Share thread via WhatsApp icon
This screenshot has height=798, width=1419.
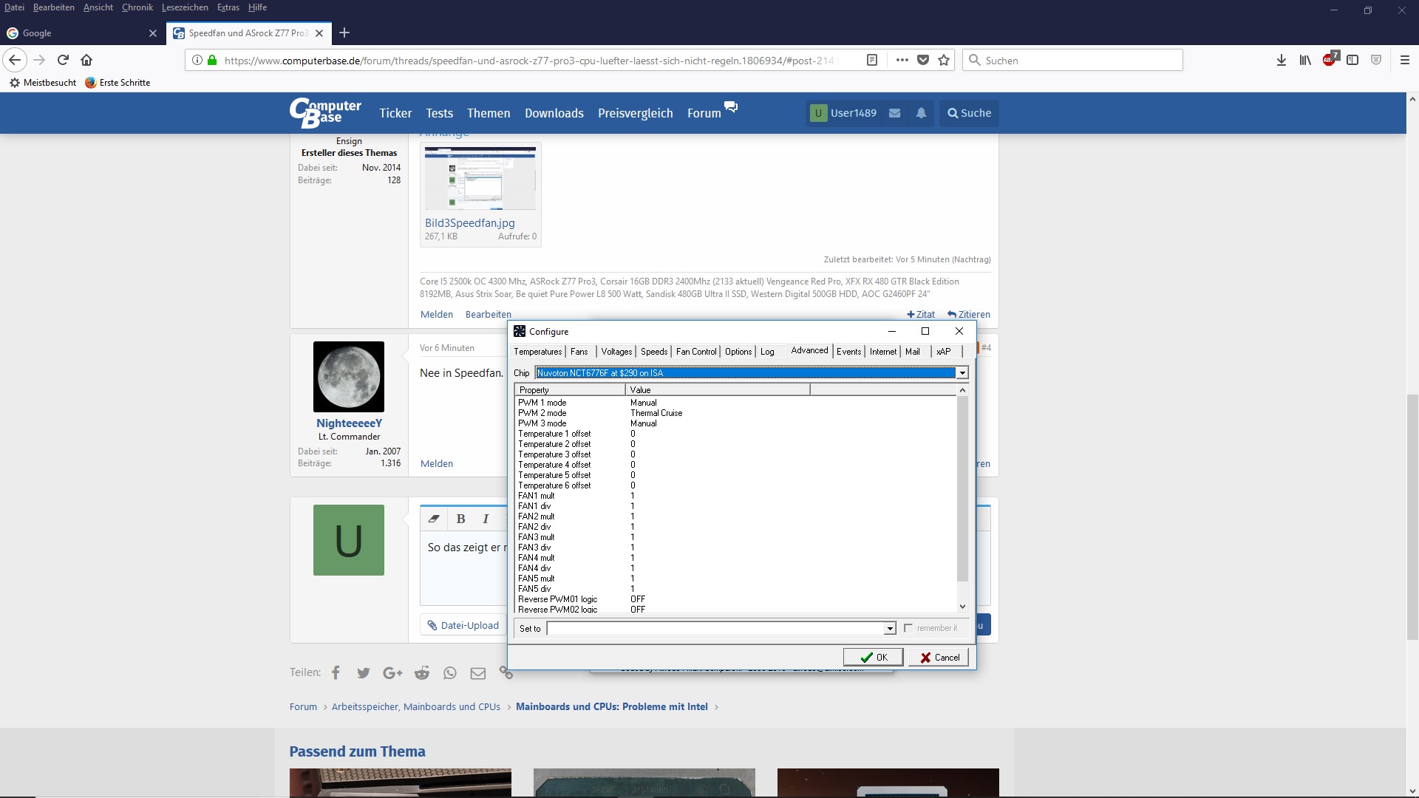(450, 672)
